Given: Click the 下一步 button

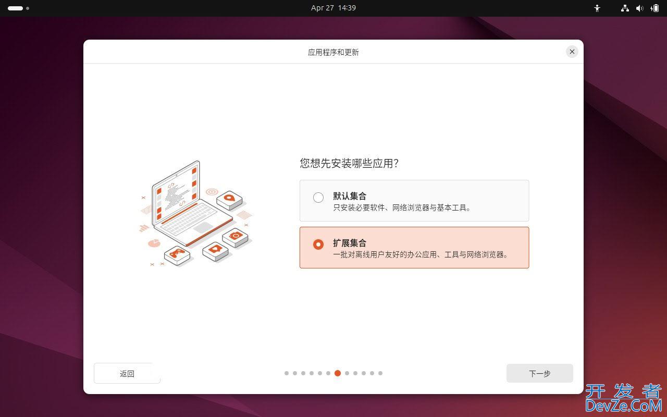Looking at the screenshot, I should point(540,373).
